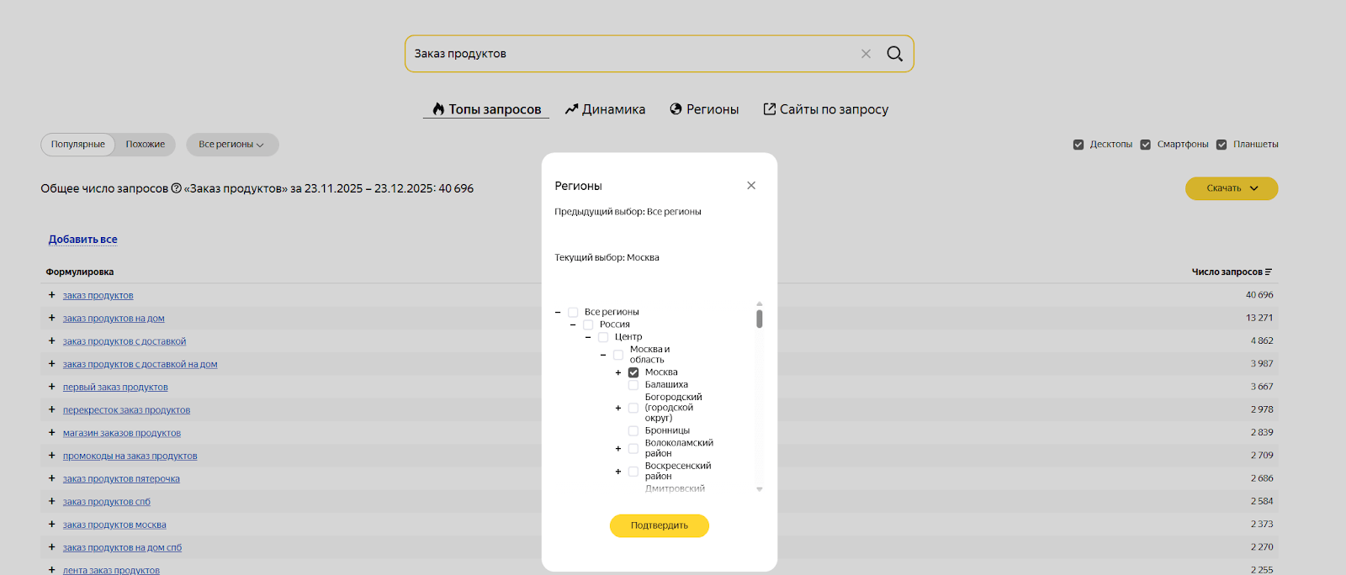Toggle the Десктопы checkbox
Image resolution: width=1346 pixels, height=575 pixels.
1078,145
